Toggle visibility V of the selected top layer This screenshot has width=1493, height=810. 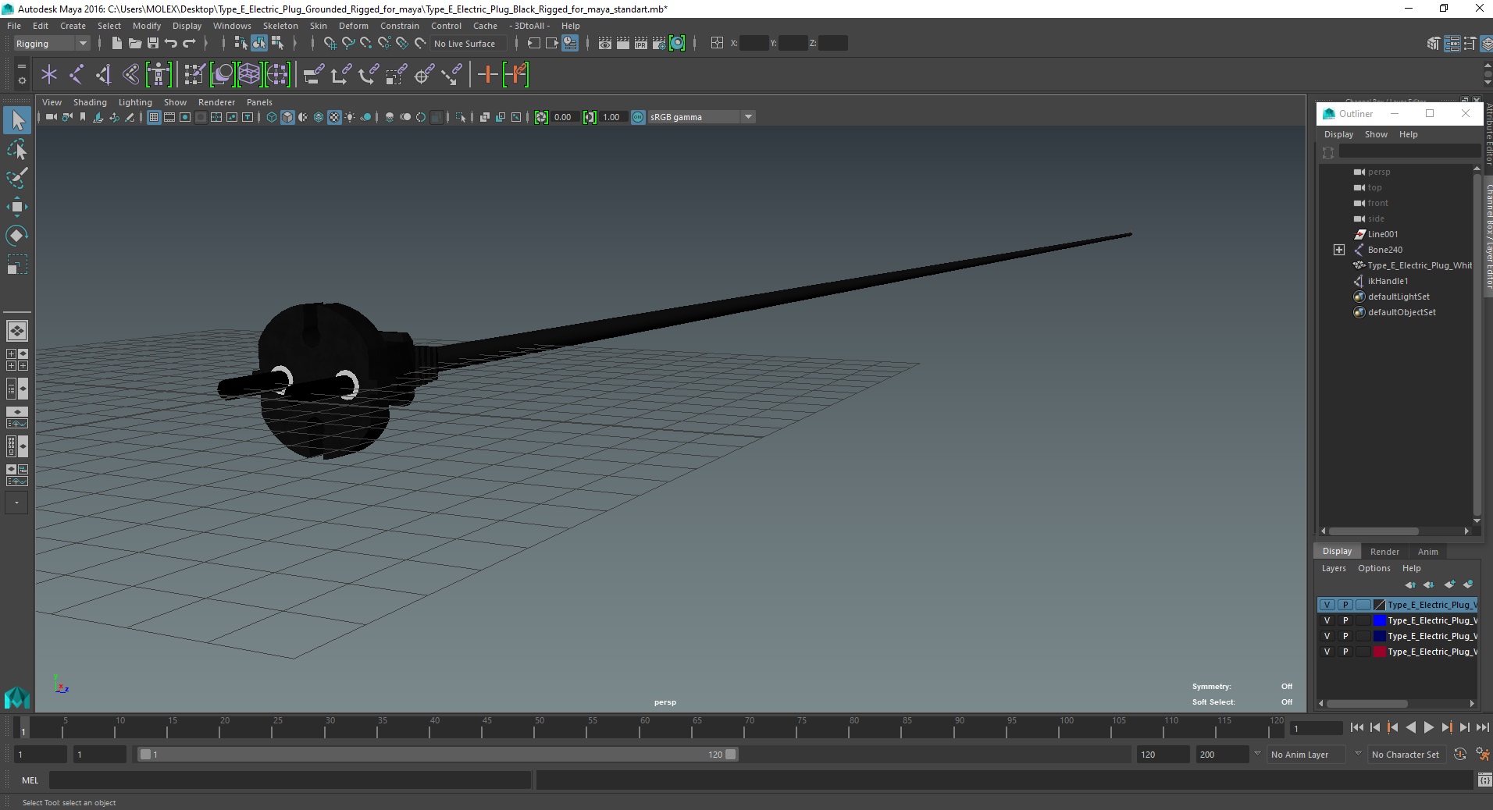coord(1327,605)
